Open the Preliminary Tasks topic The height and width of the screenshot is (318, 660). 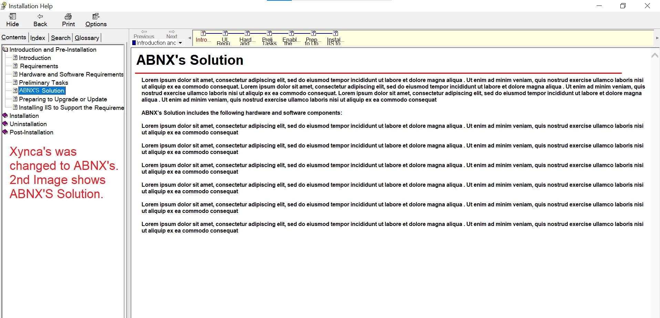point(43,83)
